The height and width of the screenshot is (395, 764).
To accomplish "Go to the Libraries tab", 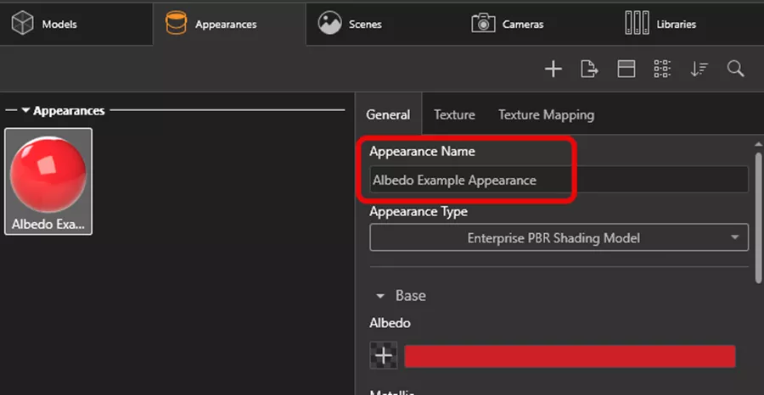I will 660,24.
